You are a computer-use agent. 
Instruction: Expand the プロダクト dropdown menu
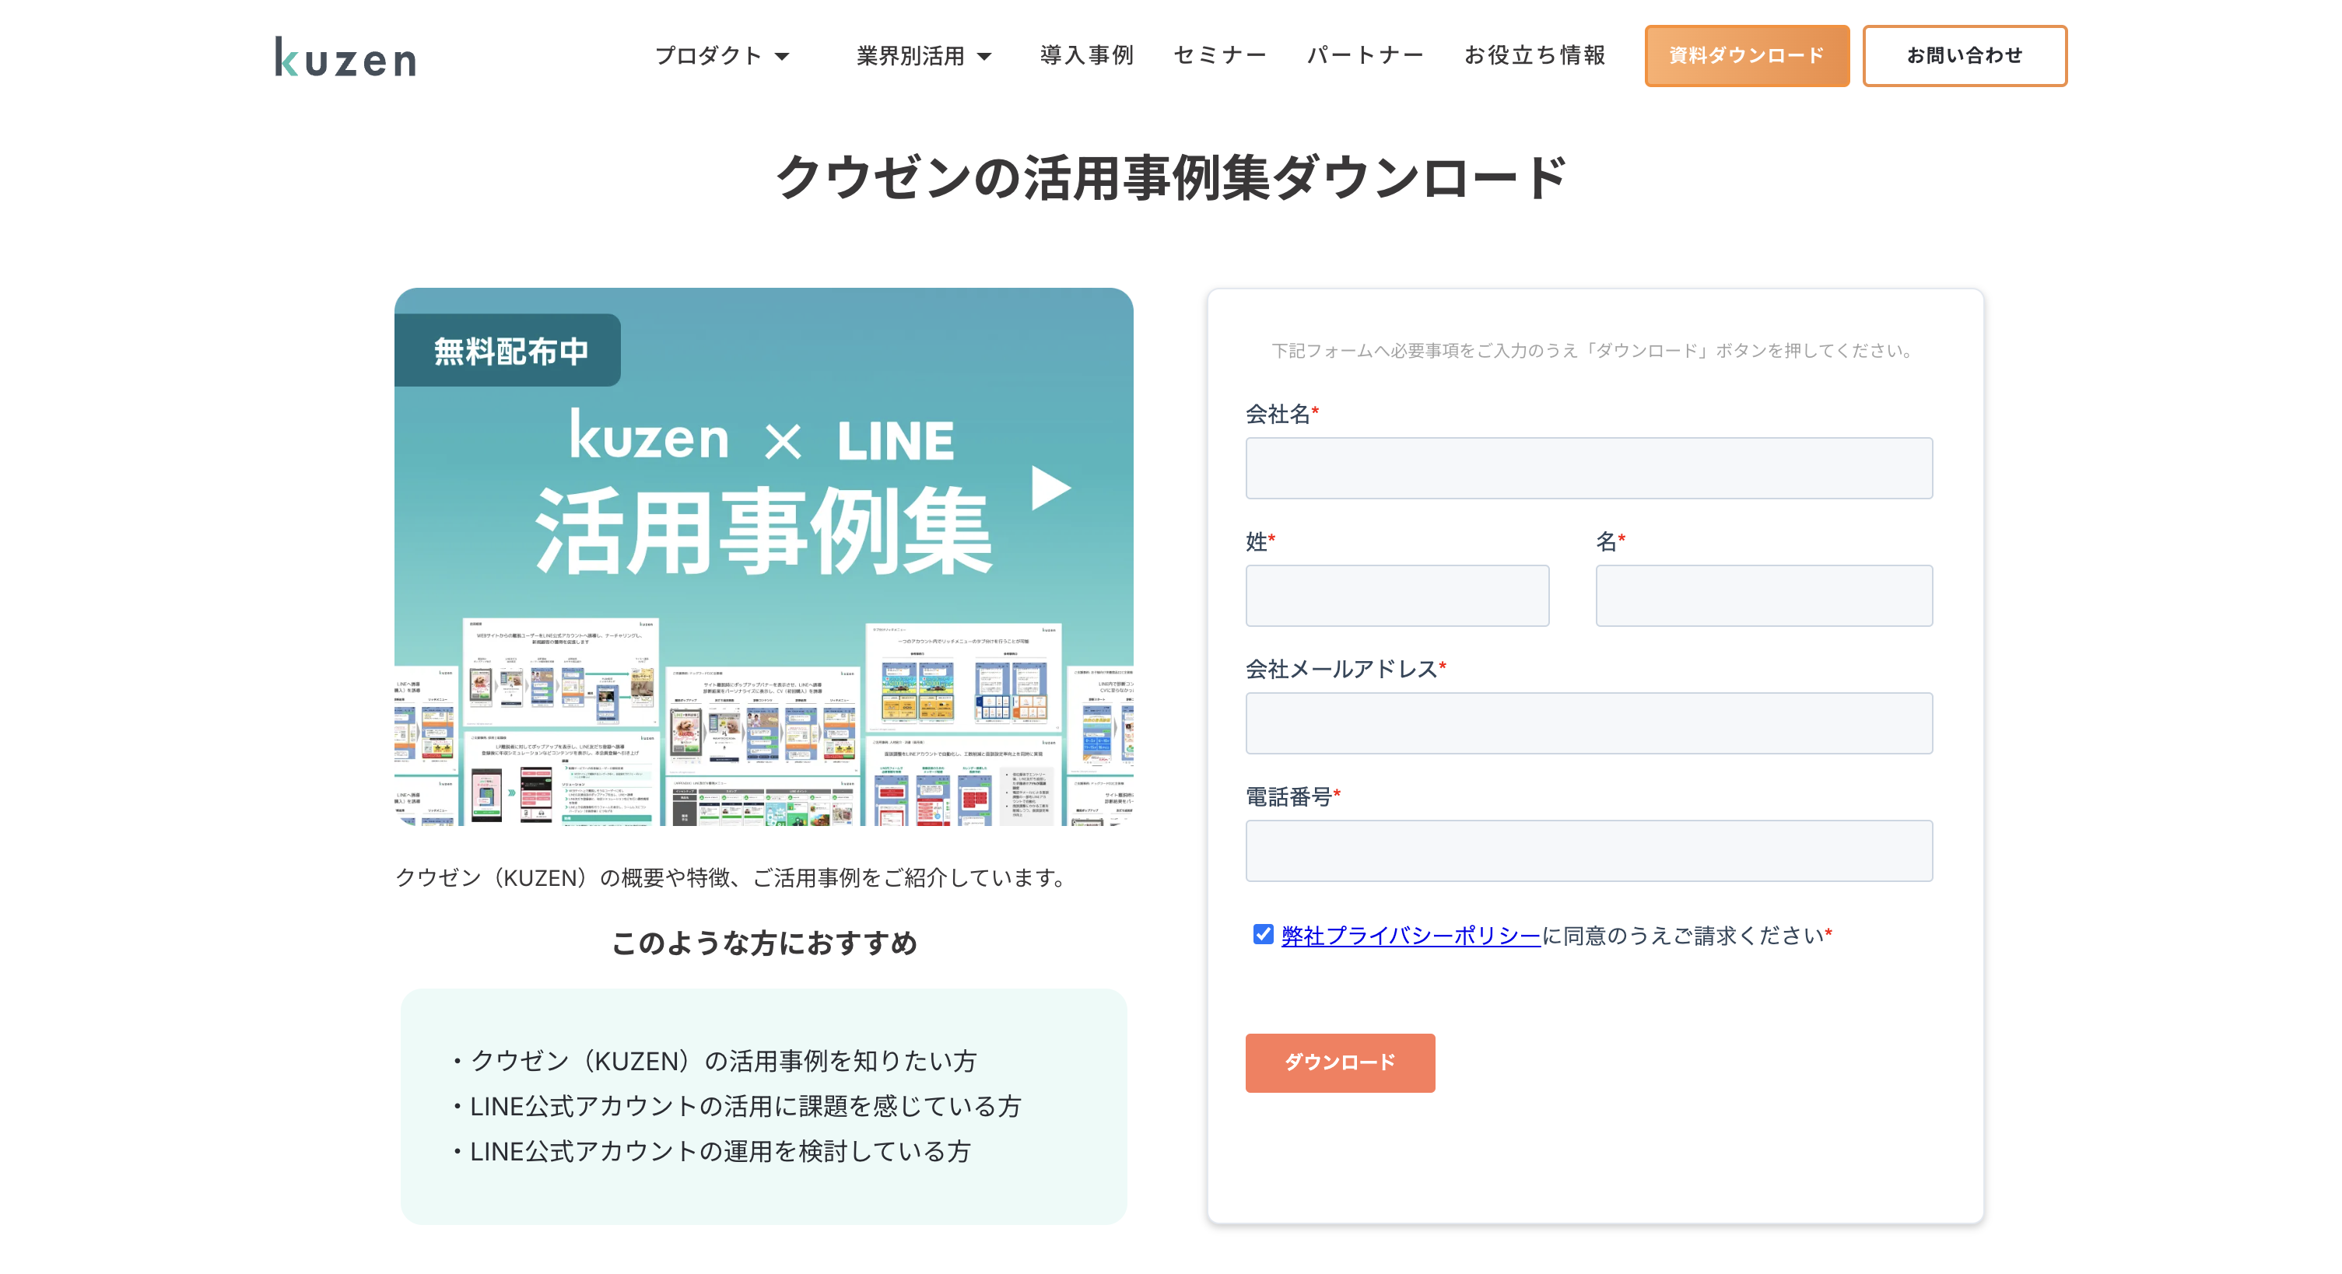click(x=722, y=55)
